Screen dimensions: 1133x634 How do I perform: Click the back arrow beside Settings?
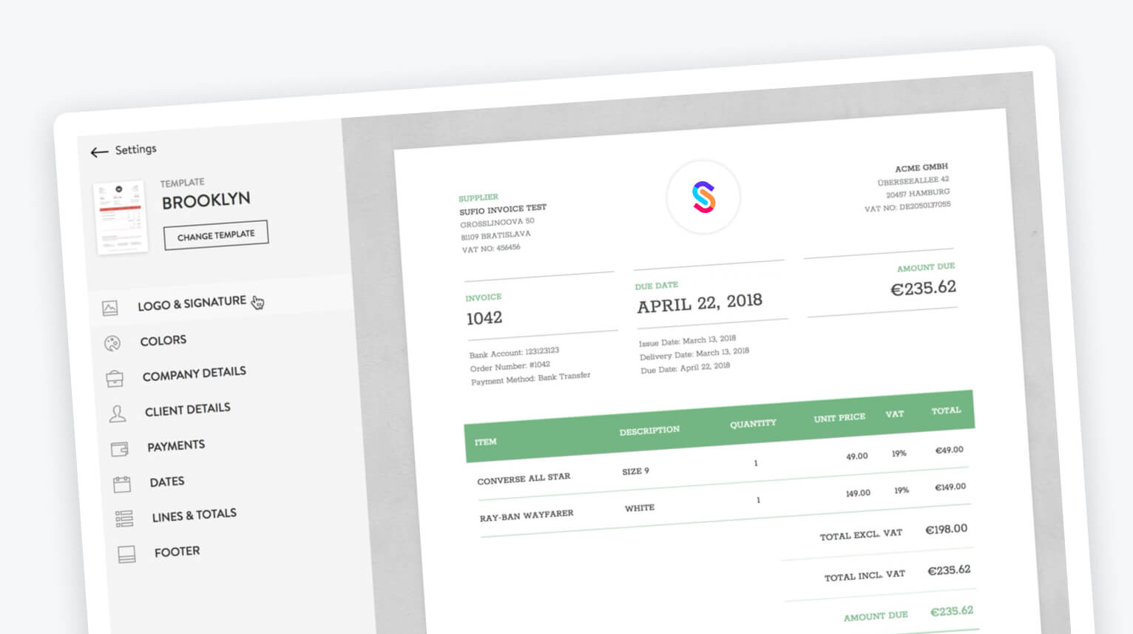[99, 152]
